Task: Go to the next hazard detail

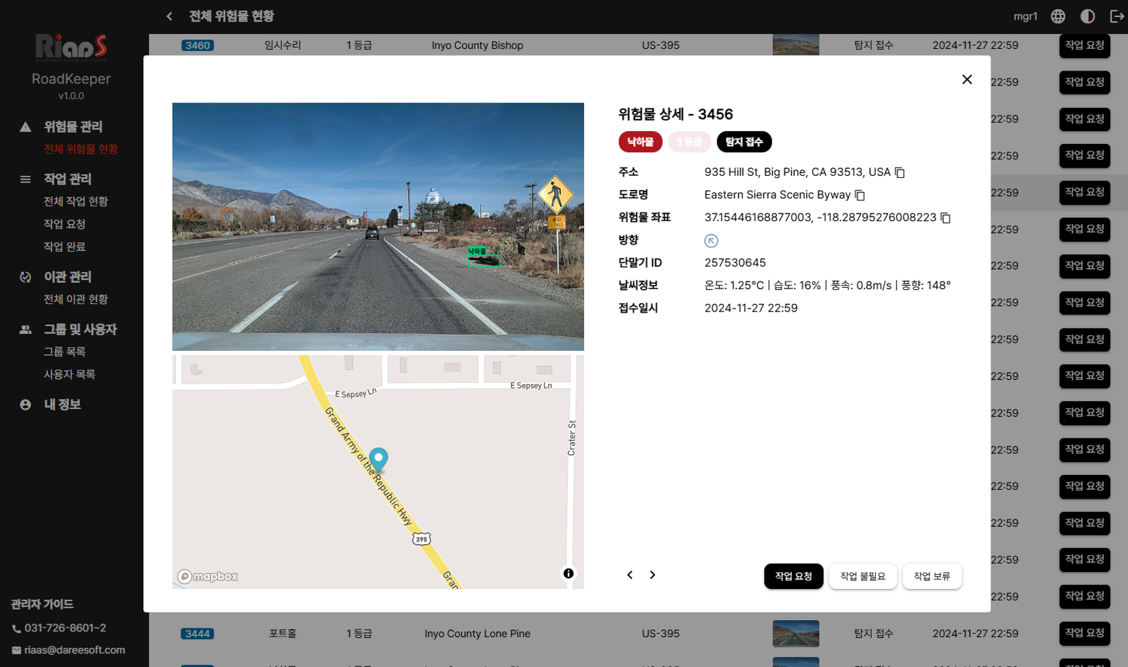Action: [x=653, y=575]
